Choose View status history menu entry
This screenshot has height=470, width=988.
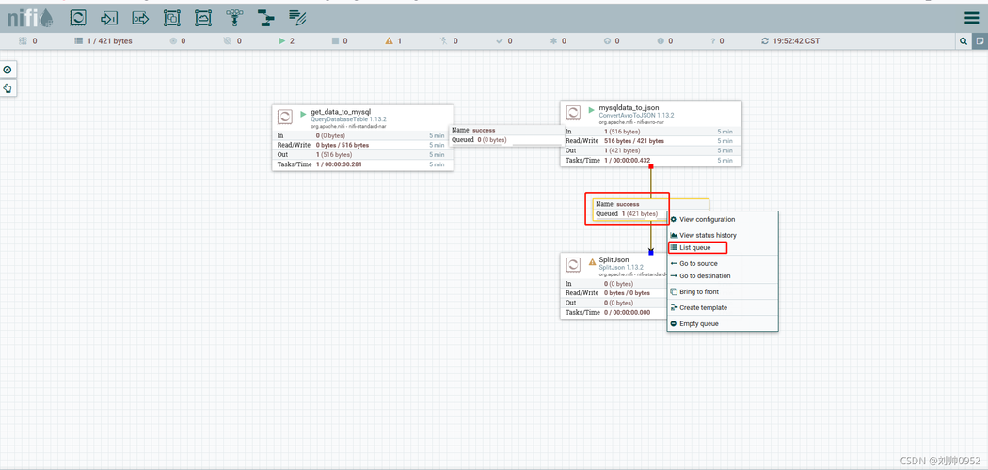point(723,235)
